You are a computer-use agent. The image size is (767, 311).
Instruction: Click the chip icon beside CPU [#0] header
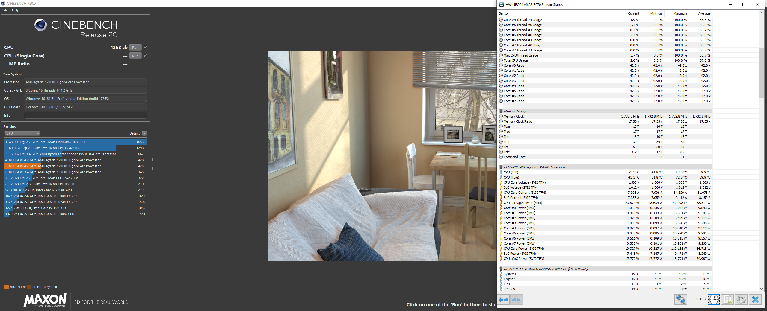click(501, 167)
